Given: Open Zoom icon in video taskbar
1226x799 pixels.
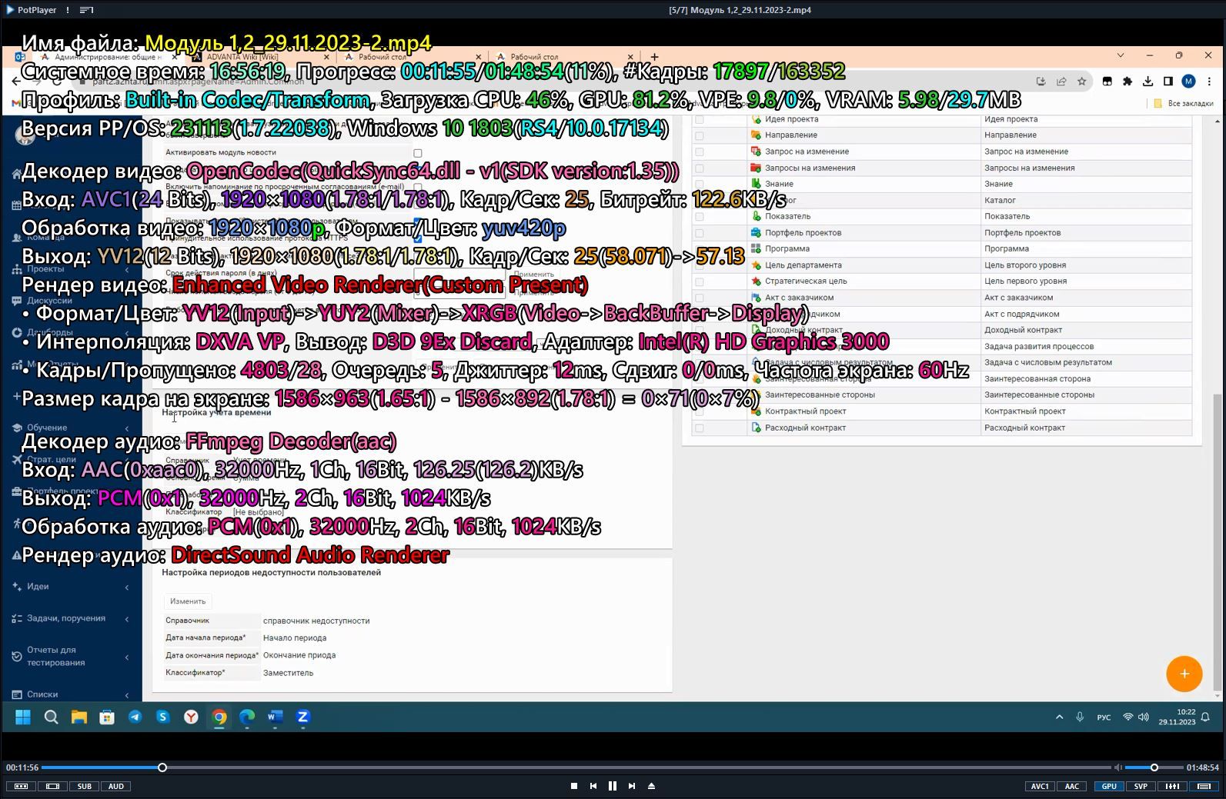Looking at the screenshot, I should (x=303, y=717).
